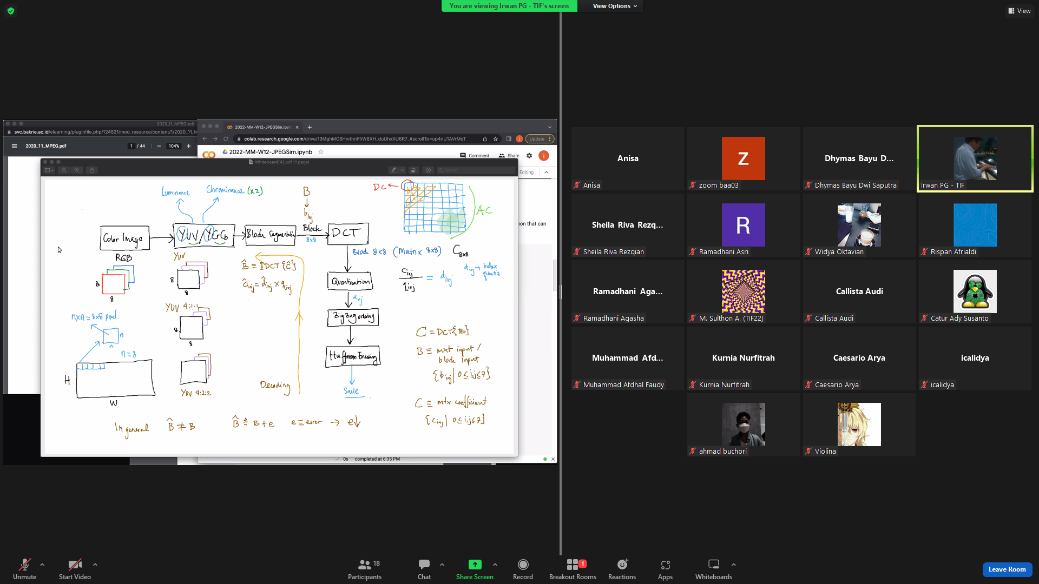Click the Colab Comment button

pos(475,156)
